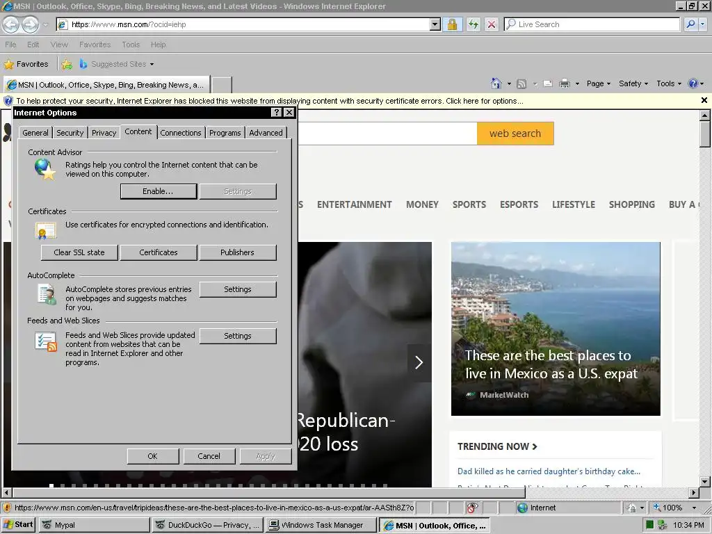The image size is (712, 534).
Task: Click the Clear SSL state button
Action: pyautogui.click(x=79, y=252)
